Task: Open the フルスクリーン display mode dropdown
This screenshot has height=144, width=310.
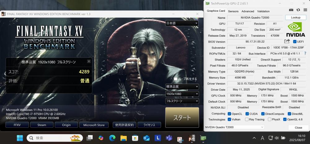Action: coord(182,101)
